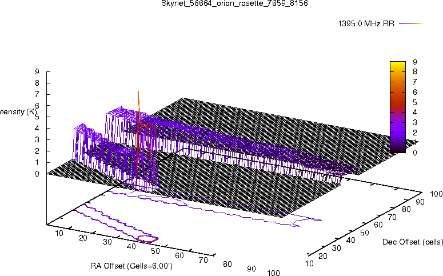The width and height of the screenshot is (443, 276).
Task: Pick Dec Offset tick label 90
Action: [x=420, y=202]
